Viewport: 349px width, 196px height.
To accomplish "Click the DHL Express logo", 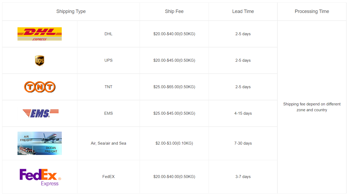I will click(39, 34).
